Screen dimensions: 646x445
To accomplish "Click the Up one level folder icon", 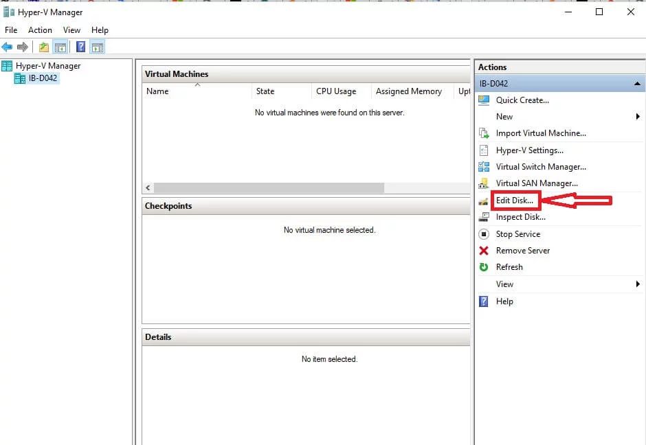I will click(44, 47).
